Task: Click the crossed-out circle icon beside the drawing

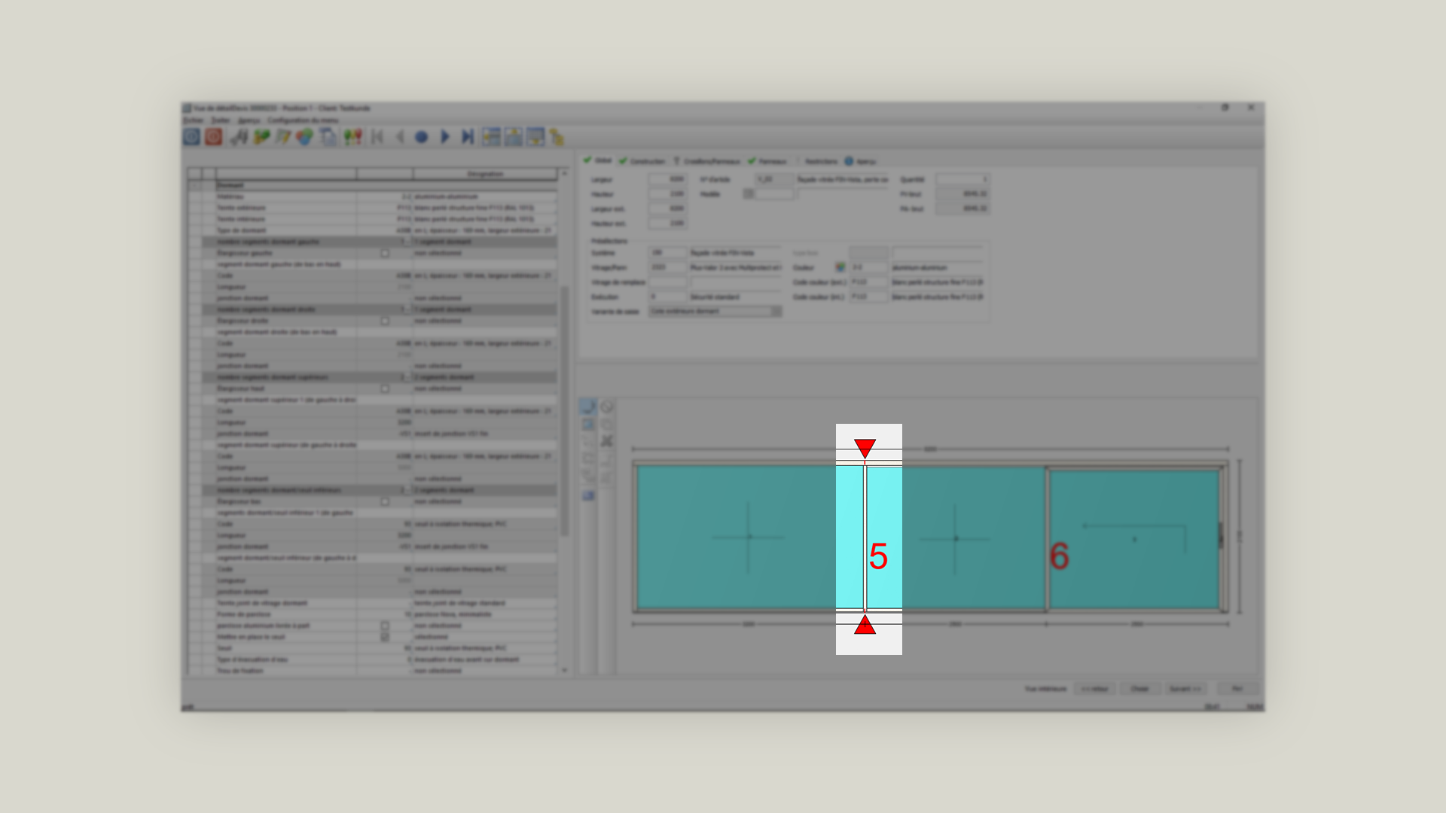Action: pyautogui.click(x=607, y=407)
